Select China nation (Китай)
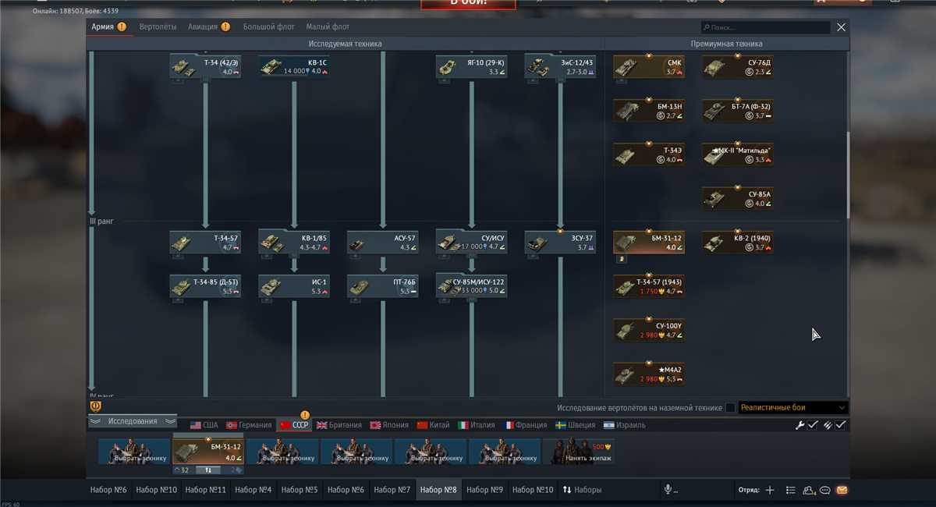The width and height of the screenshot is (936, 507). pos(433,425)
